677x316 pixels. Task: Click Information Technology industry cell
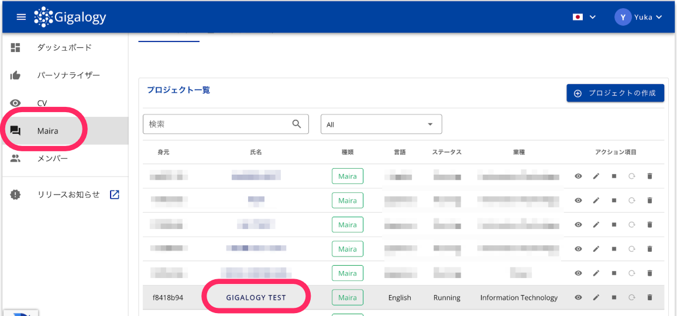click(x=518, y=297)
